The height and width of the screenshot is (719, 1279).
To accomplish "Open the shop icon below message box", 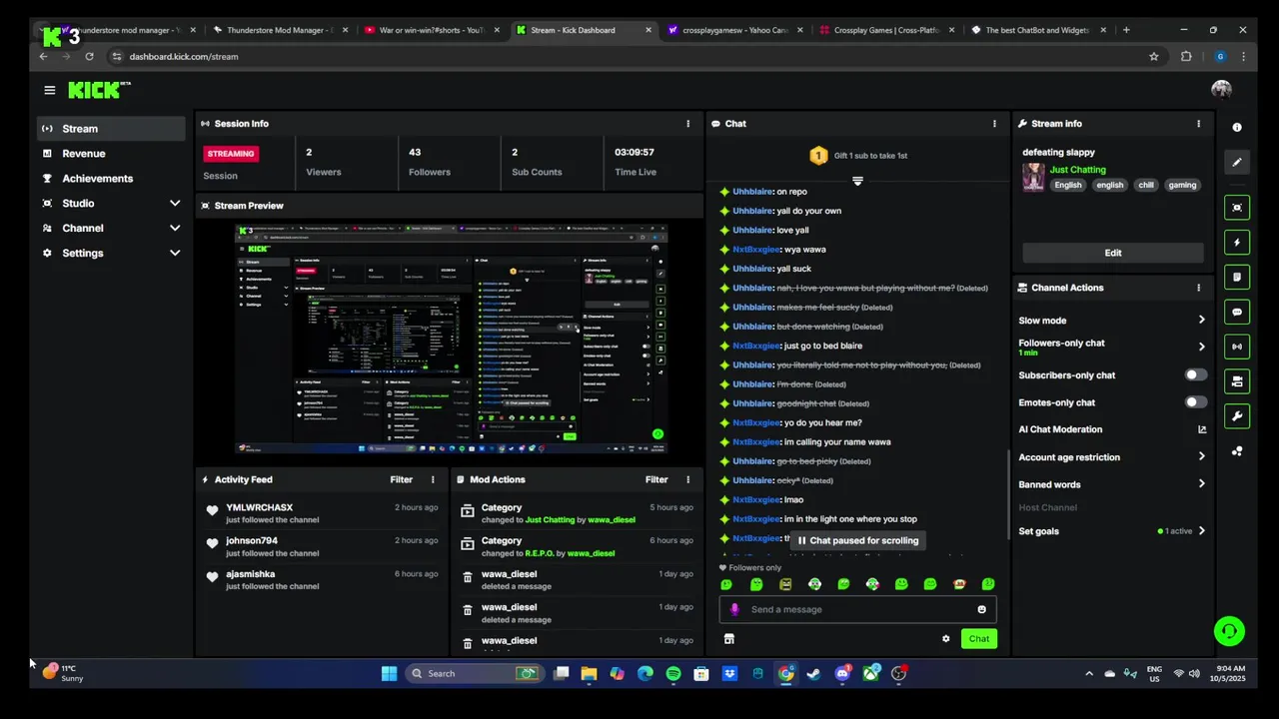I will [x=729, y=639].
